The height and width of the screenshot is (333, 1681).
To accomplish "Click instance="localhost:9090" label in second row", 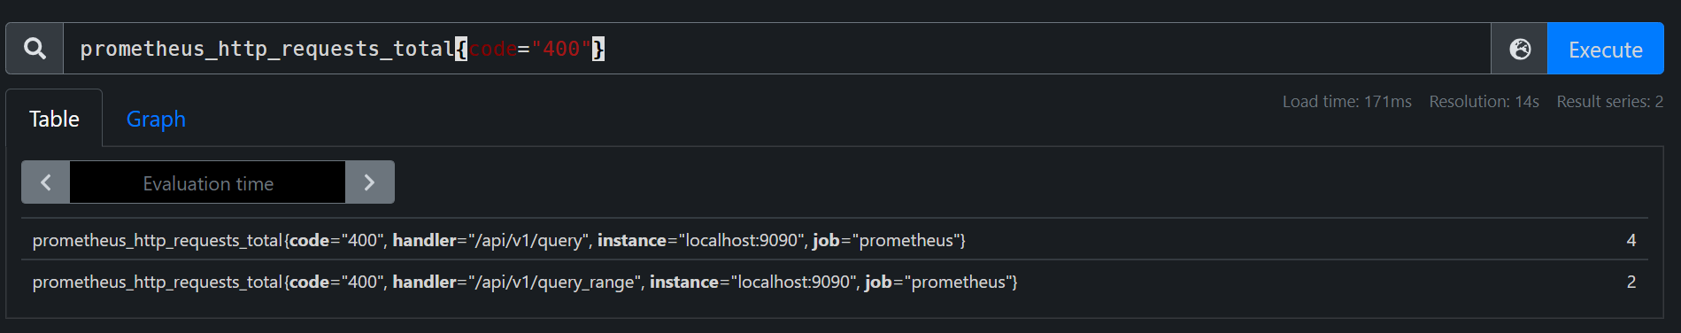I will point(752,282).
